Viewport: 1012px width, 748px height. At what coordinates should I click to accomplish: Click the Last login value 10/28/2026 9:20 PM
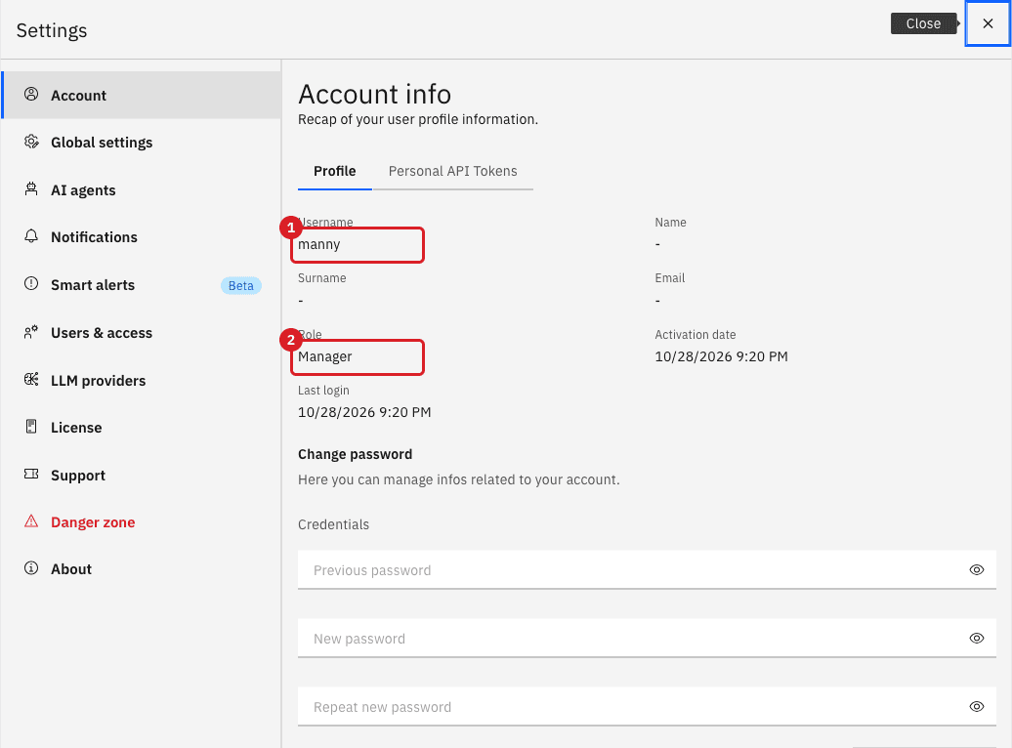click(364, 412)
